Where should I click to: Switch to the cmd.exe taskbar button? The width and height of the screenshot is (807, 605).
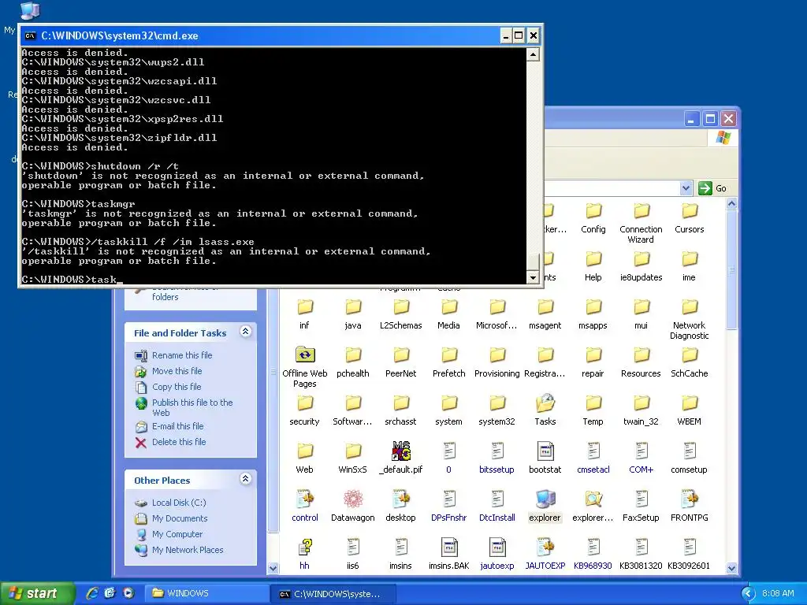334,594
